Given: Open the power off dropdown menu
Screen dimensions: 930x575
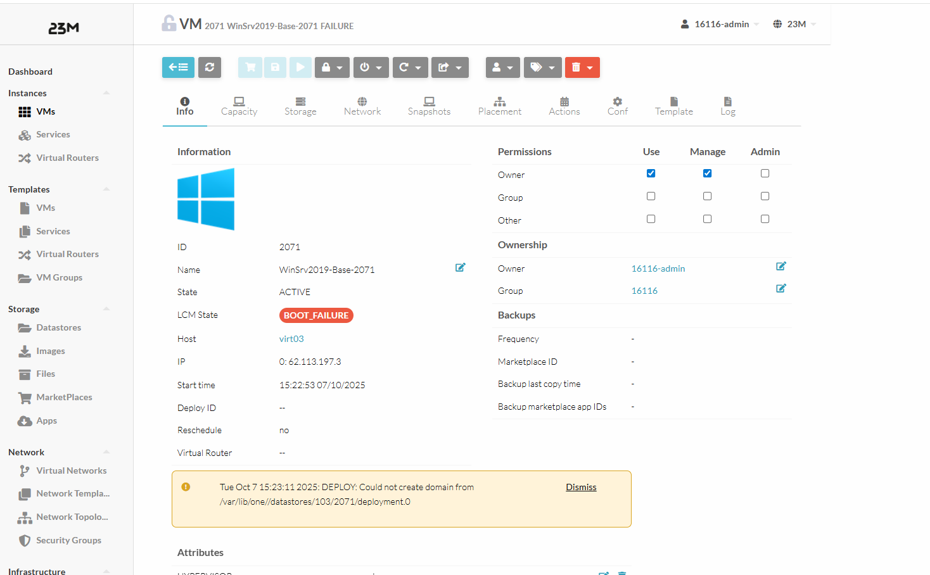Looking at the screenshot, I should pos(371,67).
